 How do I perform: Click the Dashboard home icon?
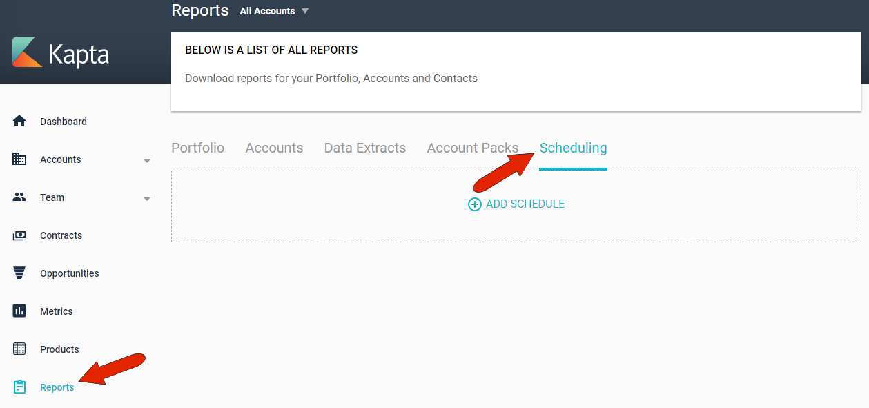pyautogui.click(x=19, y=122)
